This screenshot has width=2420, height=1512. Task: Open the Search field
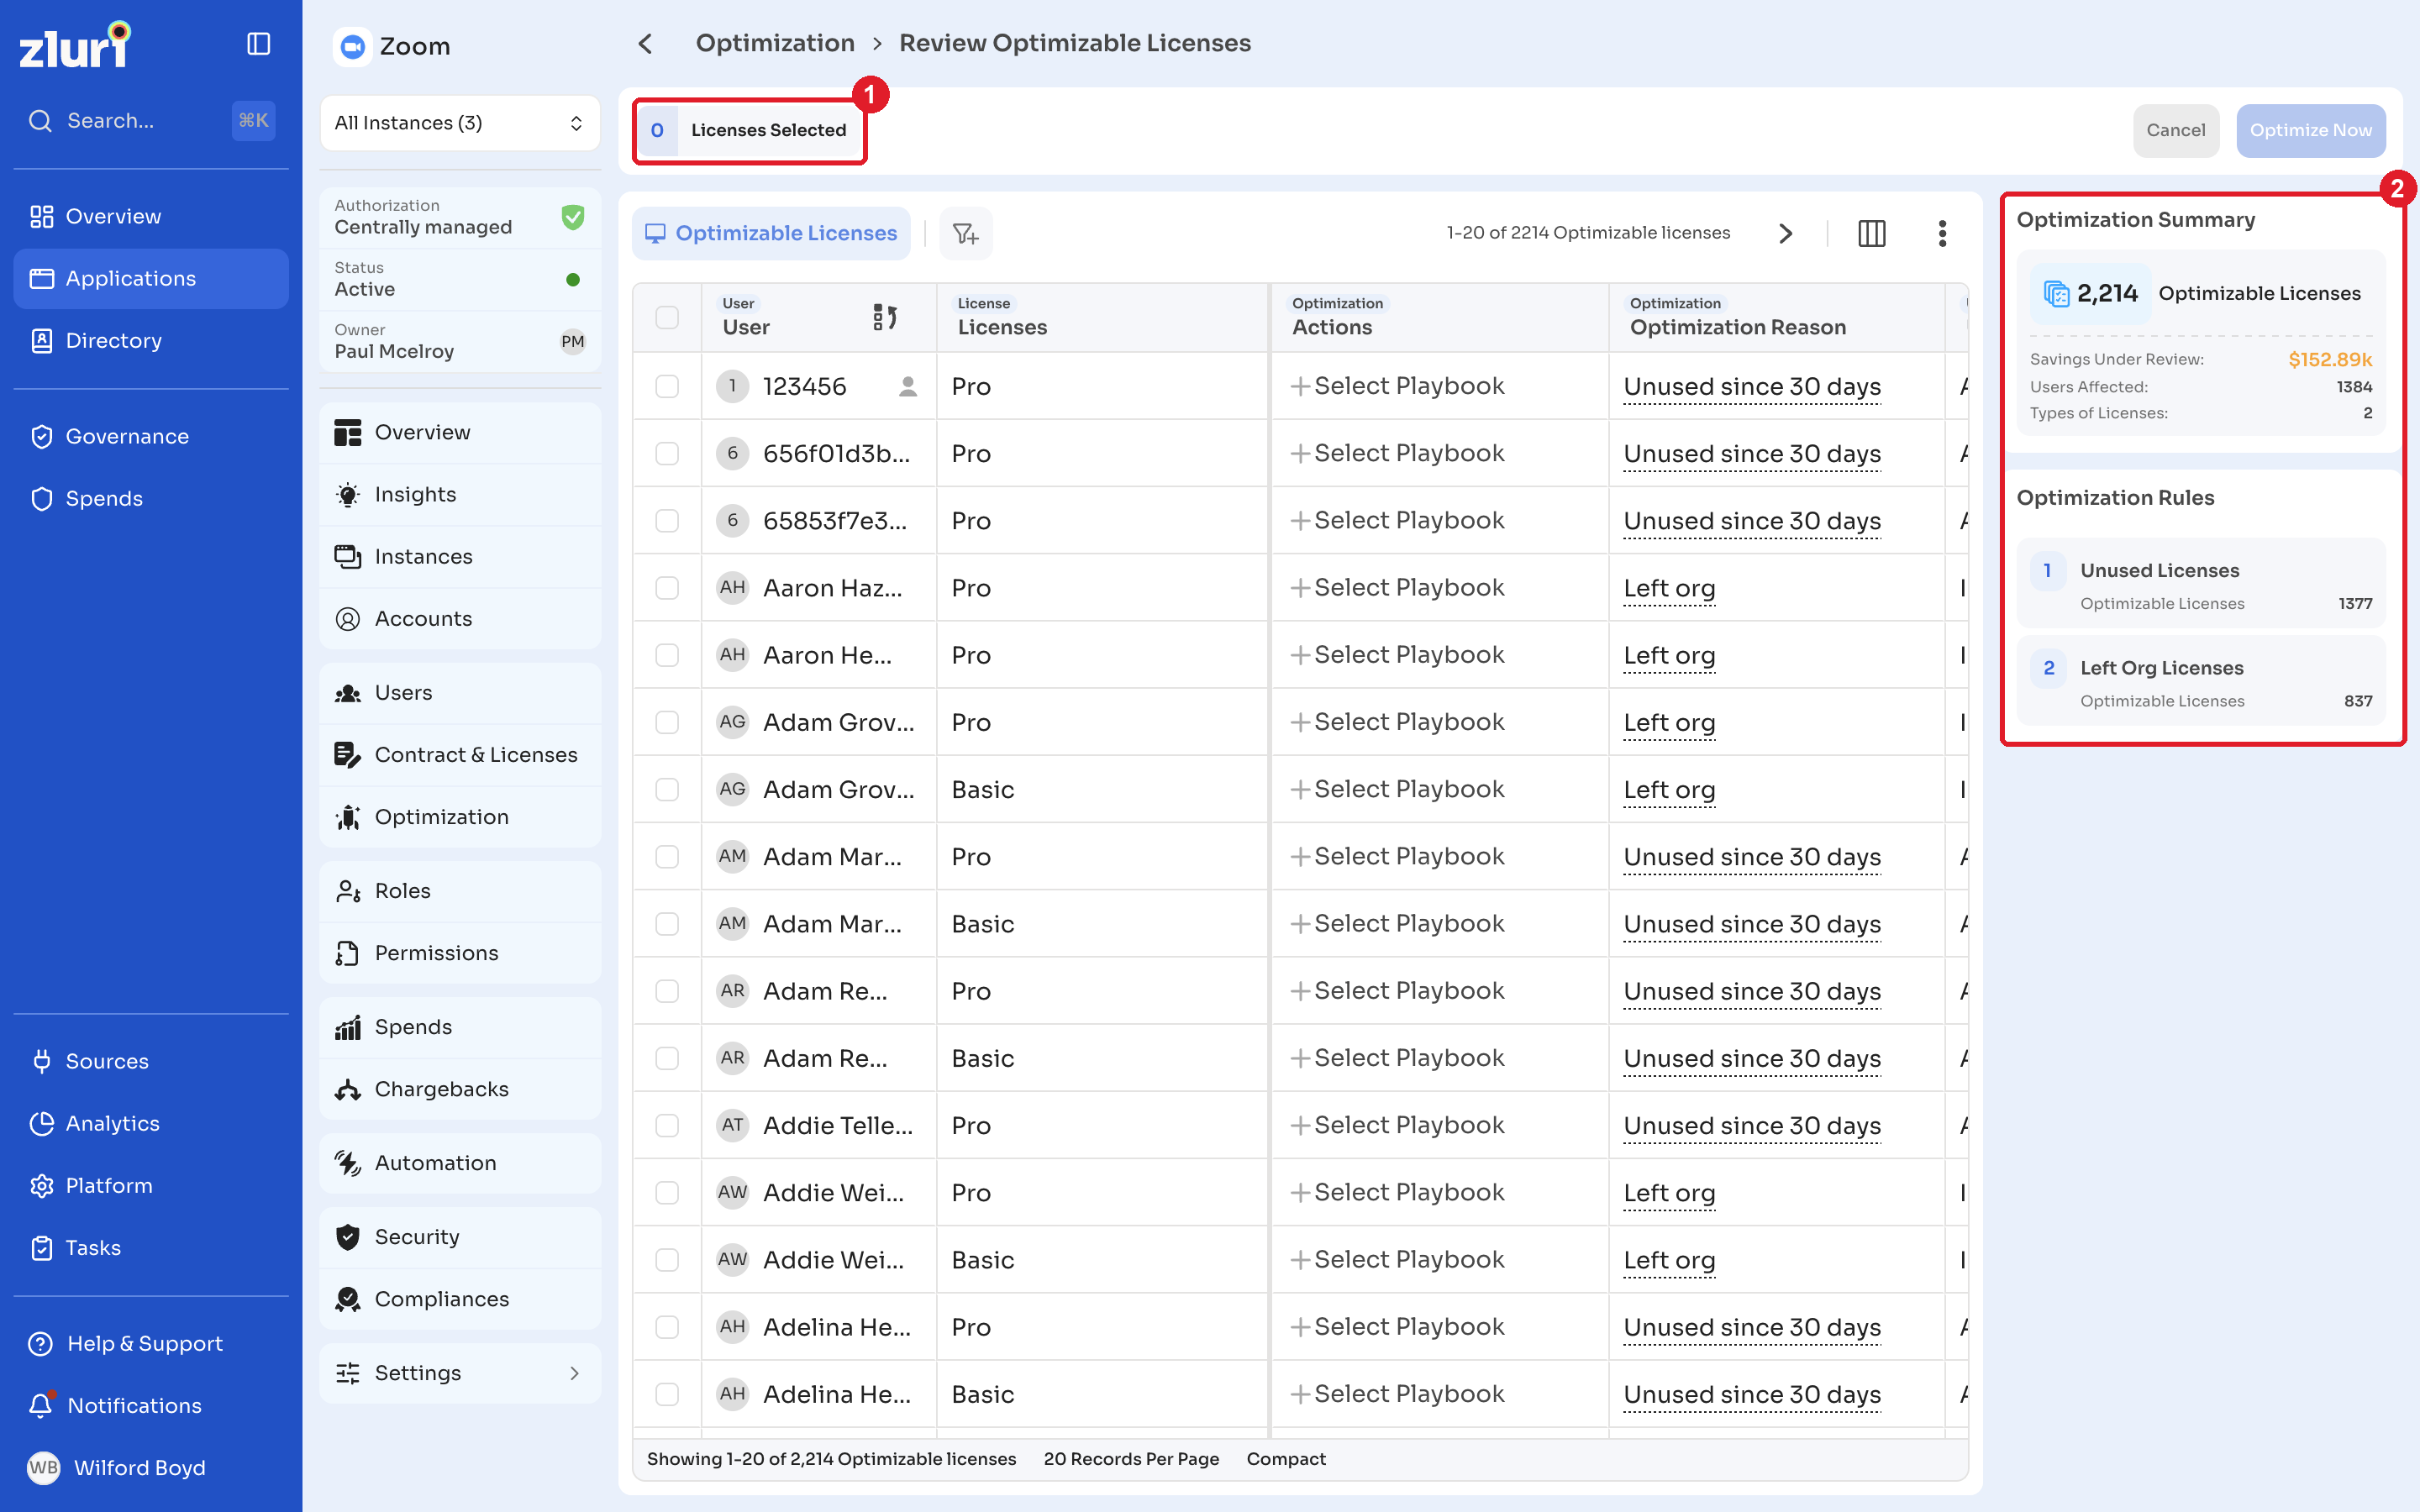point(150,121)
